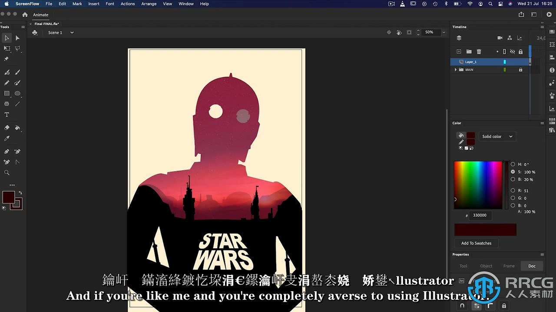
Task: Open the Solid color type dropdown
Action: tap(497, 136)
